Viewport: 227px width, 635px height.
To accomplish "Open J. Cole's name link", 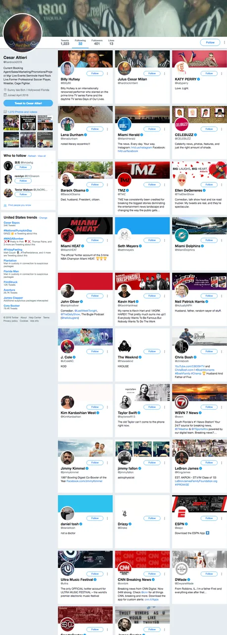I will pyautogui.click(x=66, y=357).
